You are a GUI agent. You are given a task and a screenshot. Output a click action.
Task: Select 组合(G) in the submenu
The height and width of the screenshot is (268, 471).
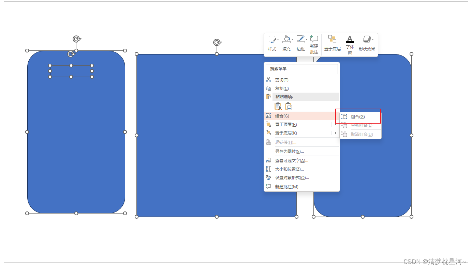point(360,117)
